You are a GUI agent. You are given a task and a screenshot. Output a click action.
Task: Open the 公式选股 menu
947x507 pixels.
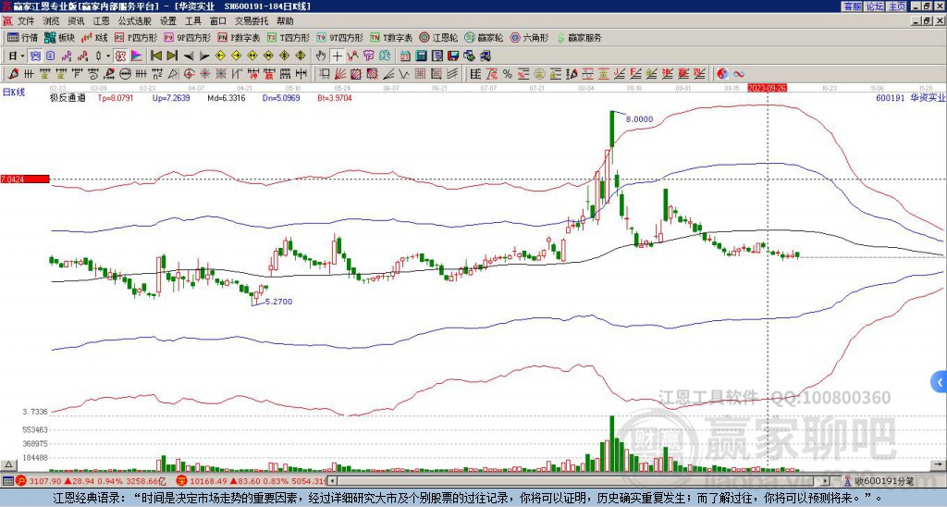pos(135,21)
